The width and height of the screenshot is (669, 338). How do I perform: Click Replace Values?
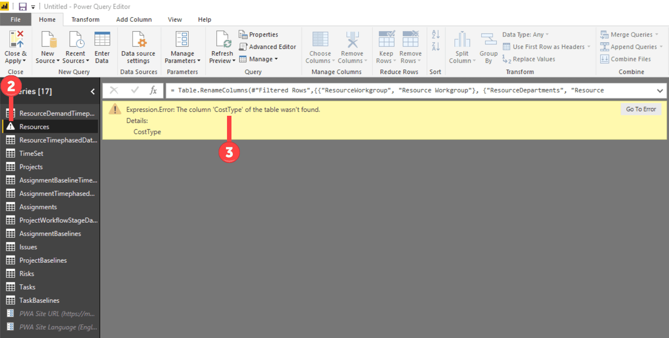529,59
